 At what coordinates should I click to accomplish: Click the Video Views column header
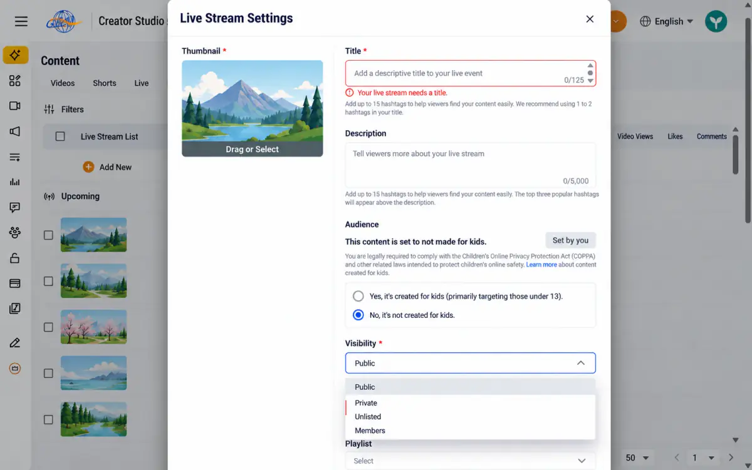click(x=635, y=136)
